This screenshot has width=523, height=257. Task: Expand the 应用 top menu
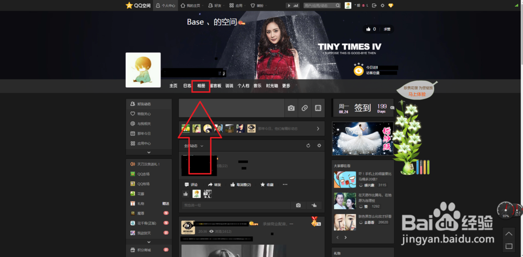tap(237, 6)
